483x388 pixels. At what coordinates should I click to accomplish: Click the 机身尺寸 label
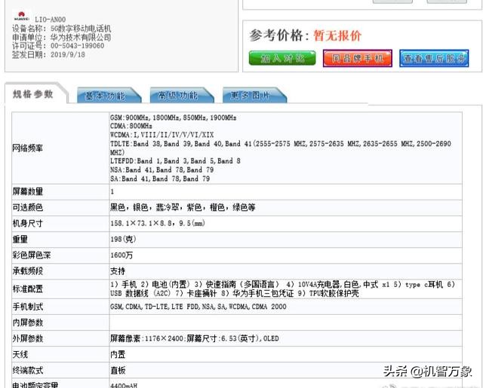tap(28, 224)
